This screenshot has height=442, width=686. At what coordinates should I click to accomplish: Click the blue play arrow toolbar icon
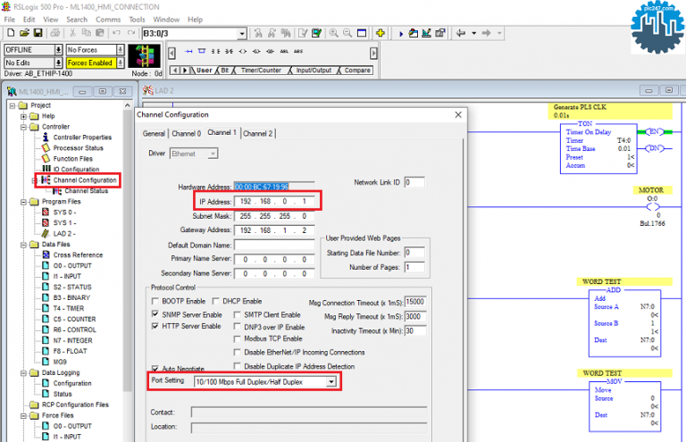[401, 33]
